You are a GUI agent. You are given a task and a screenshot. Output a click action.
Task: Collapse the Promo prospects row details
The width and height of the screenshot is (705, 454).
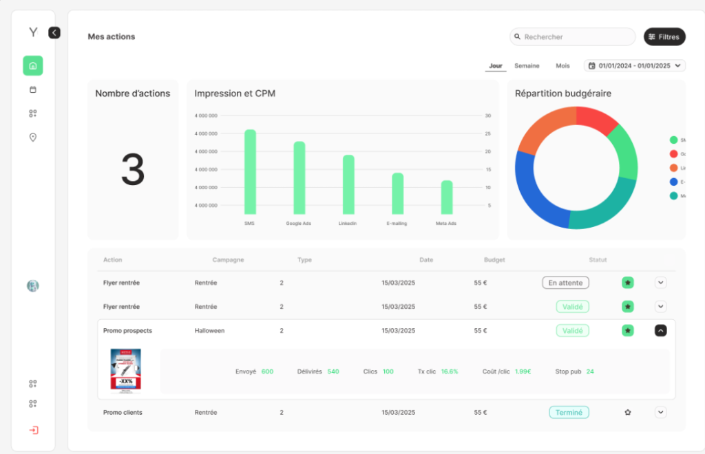tap(660, 330)
